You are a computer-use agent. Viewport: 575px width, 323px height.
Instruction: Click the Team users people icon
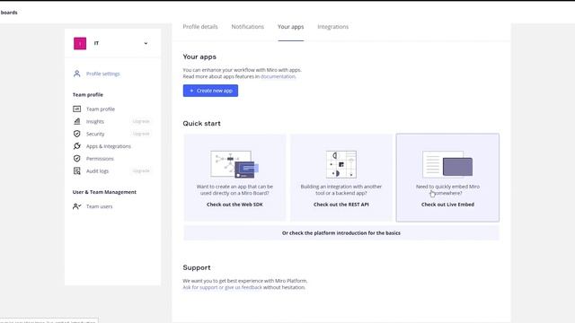[76, 206]
